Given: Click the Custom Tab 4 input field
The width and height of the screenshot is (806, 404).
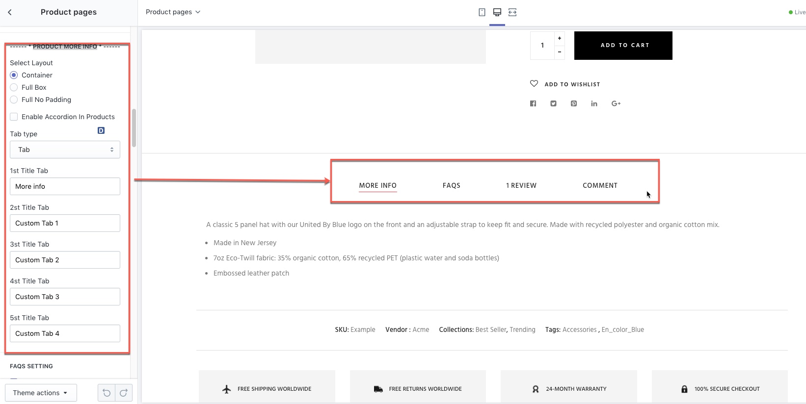Looking at the screenshot, I should pyautogui.click(x=65, y=333).
